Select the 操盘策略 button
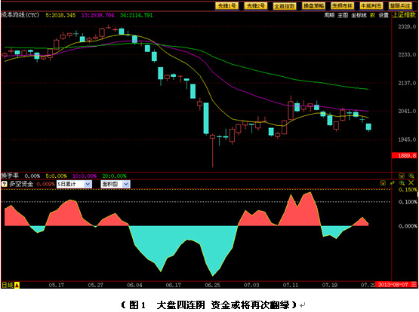419x312 pixels. pyautogui.click(x=313, y=5)
